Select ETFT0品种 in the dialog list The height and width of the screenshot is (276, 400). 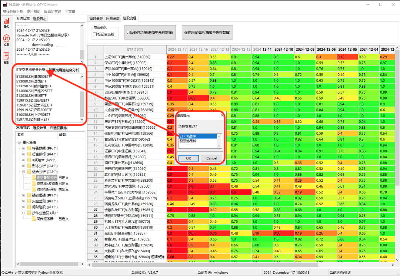click(x=198, y=136)
